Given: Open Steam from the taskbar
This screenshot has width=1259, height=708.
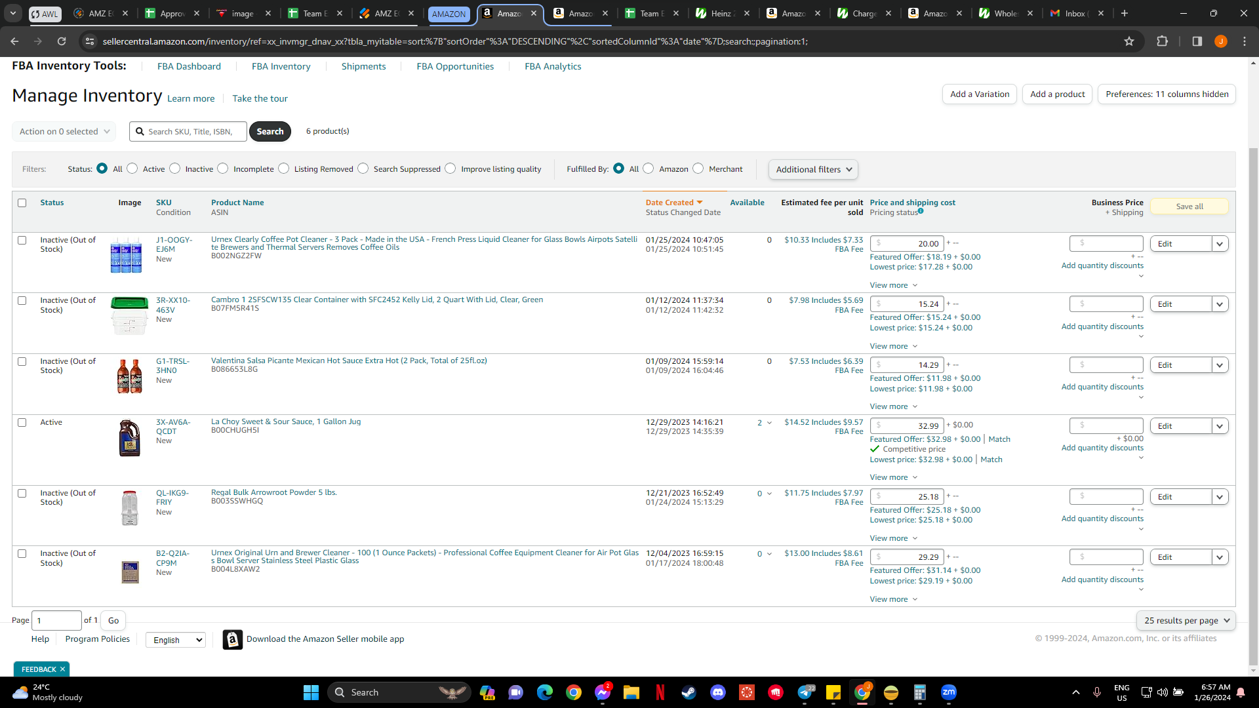Looking at the screenshot, I should coord(689,692).
